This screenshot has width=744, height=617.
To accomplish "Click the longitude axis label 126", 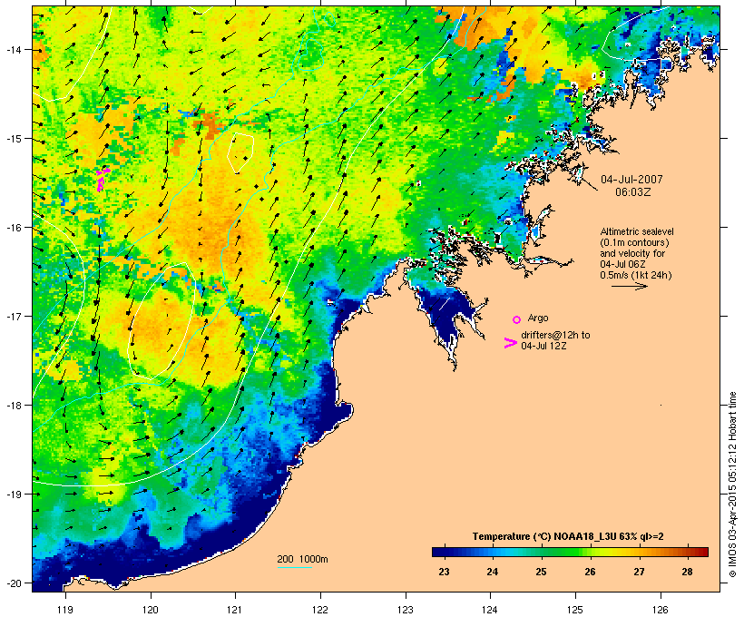I will (x=661, y=610).
